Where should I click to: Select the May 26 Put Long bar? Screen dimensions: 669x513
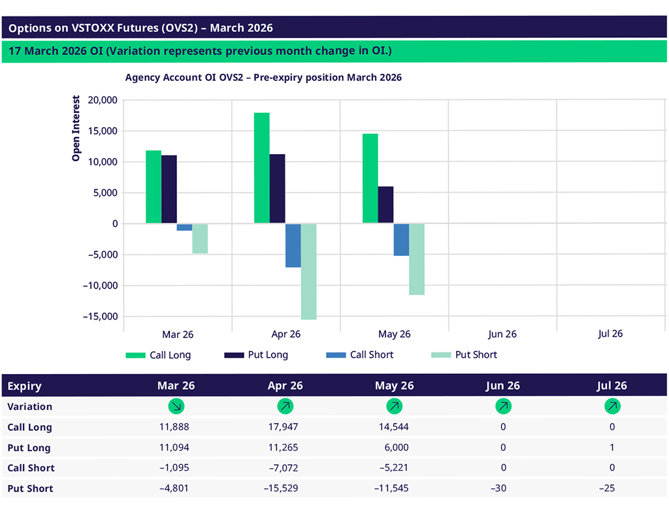point(385,205)
